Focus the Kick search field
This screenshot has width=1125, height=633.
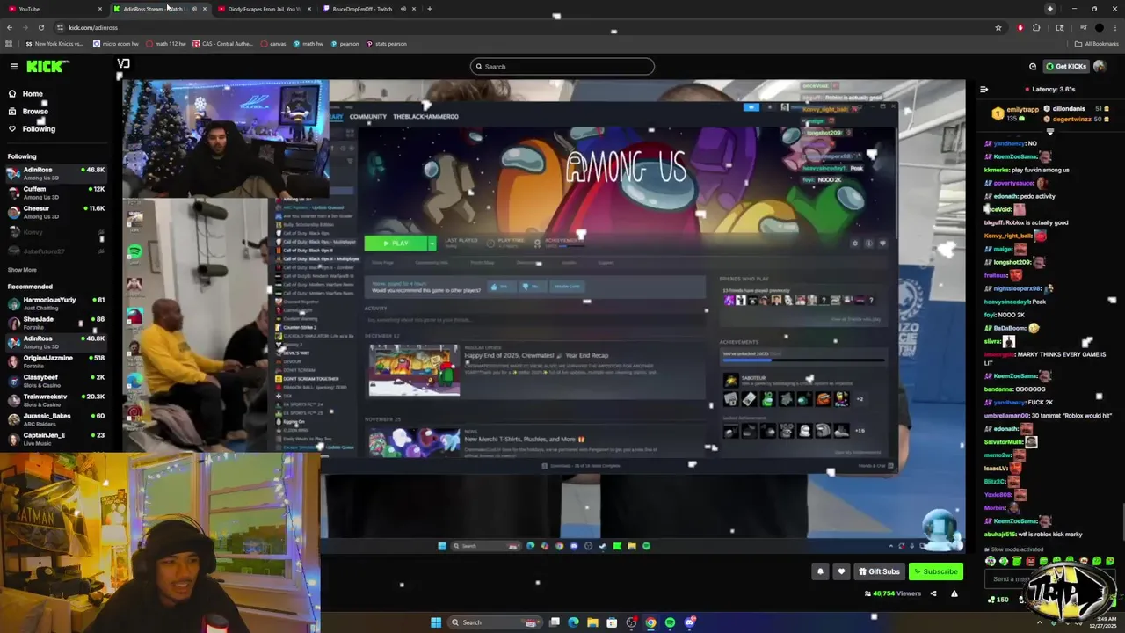562,66
